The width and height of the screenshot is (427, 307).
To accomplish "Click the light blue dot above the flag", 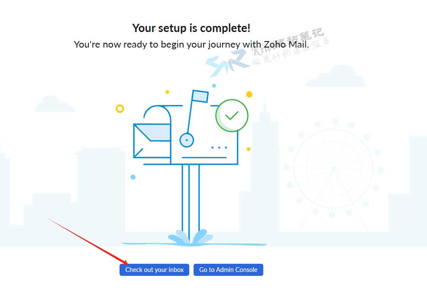I will pyautogui.click(x=214, y=86).
